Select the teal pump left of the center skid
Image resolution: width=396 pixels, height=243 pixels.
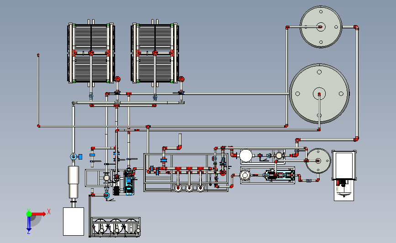tap(129, 182)
